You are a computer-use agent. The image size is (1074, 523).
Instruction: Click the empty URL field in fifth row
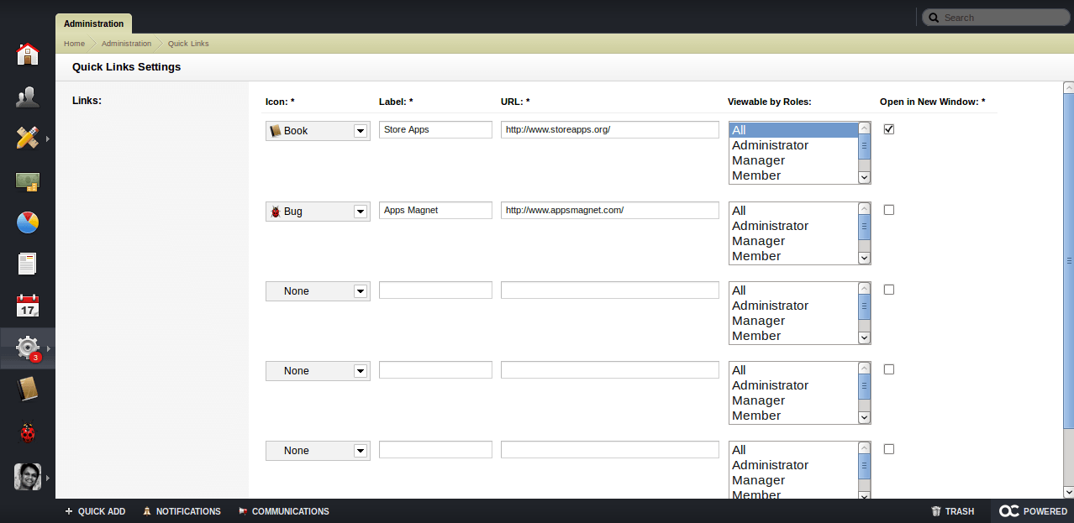tap(610, 449)
